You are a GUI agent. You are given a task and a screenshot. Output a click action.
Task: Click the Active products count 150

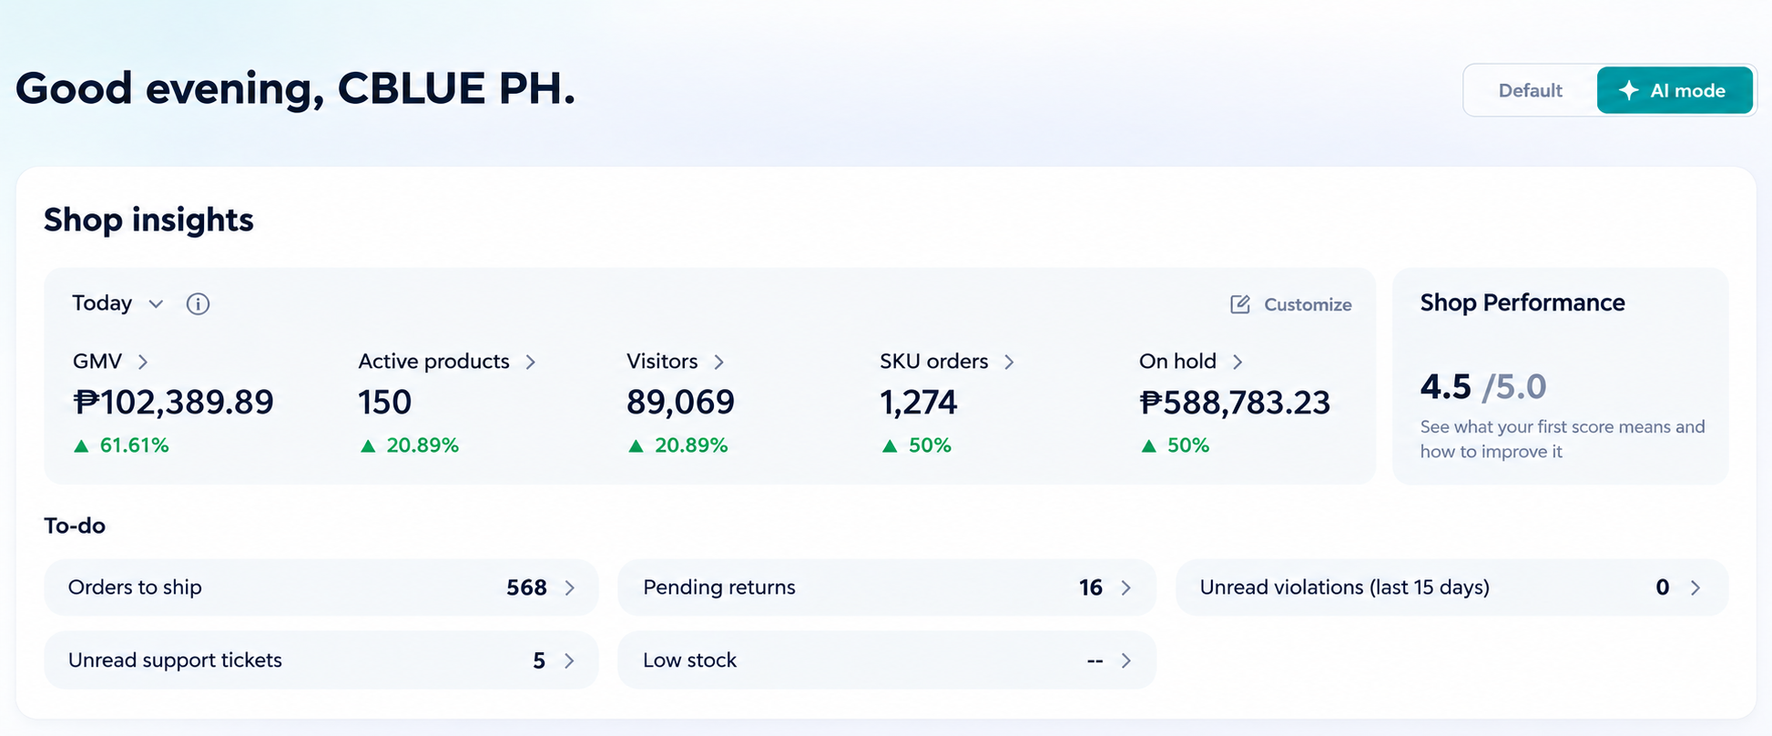[385, 402]
